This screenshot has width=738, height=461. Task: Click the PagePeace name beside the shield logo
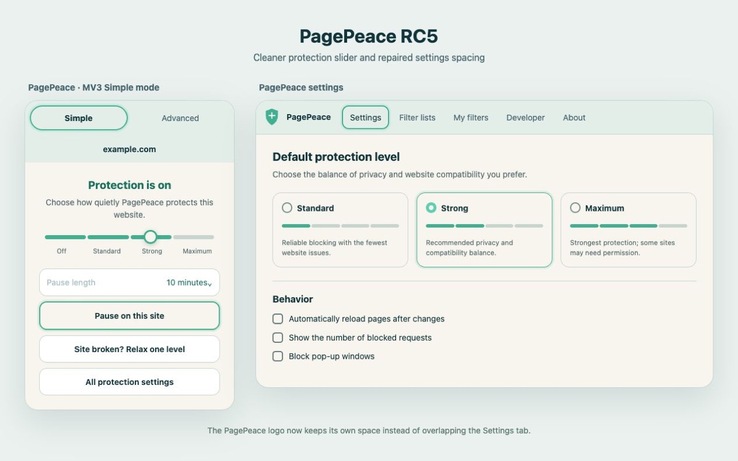click(x=308, y=117)
